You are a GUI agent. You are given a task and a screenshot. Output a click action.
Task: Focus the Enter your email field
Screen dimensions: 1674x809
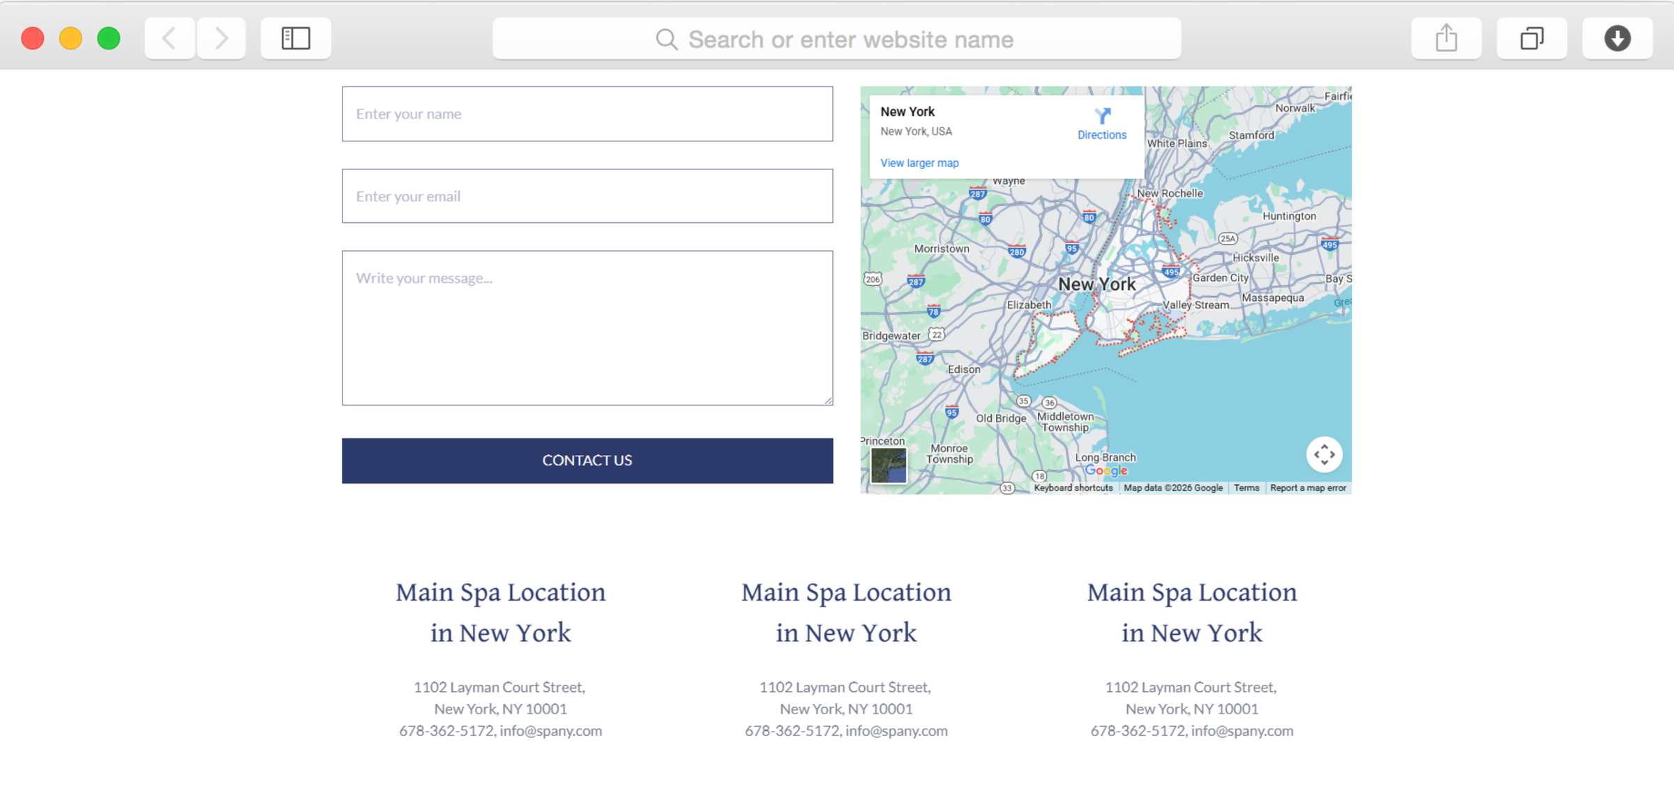tap(587, 197)
